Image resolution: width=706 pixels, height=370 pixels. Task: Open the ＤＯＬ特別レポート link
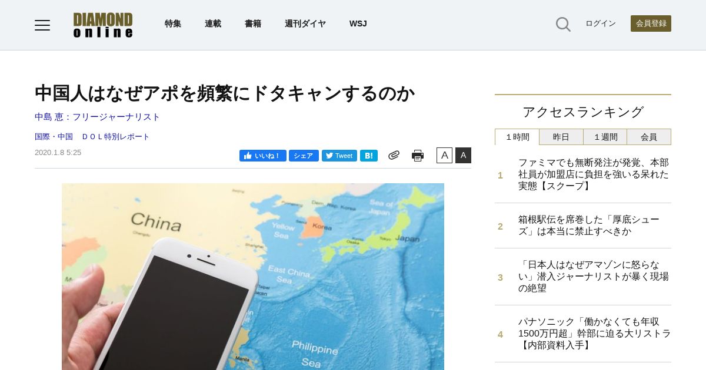tap(116, 137)
